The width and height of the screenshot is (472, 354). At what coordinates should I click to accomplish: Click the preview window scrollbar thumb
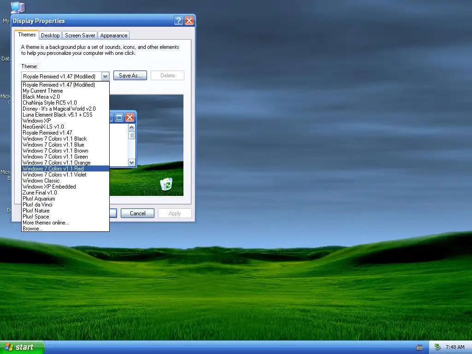[x=131, y=135]
